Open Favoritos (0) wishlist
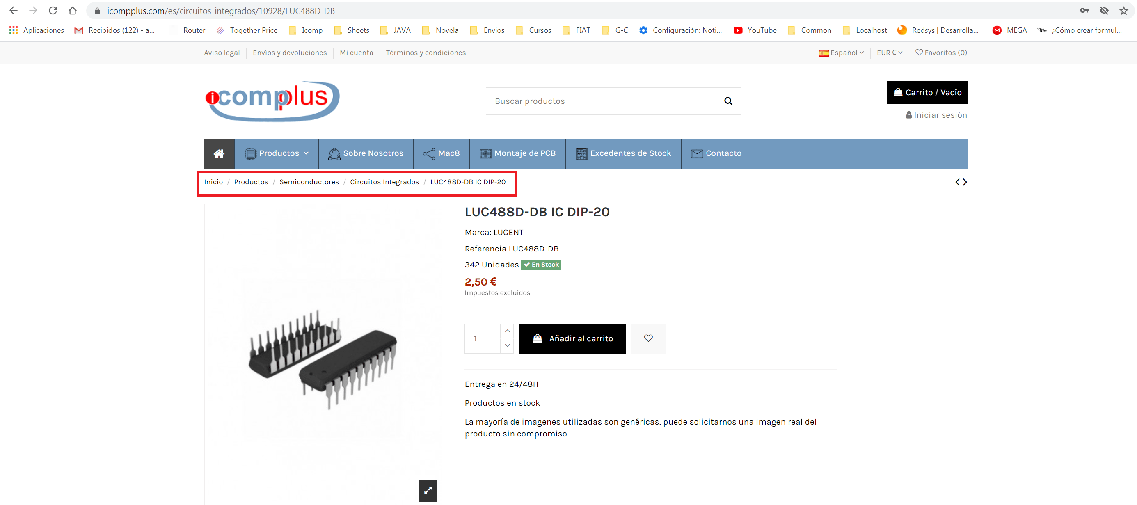Viewport: 1137px width, 505px height. pyautogui.click(x=941, y=53)
